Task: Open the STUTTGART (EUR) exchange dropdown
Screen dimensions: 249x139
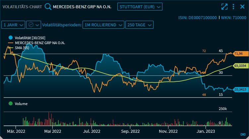Action: [x=140, y=7]
